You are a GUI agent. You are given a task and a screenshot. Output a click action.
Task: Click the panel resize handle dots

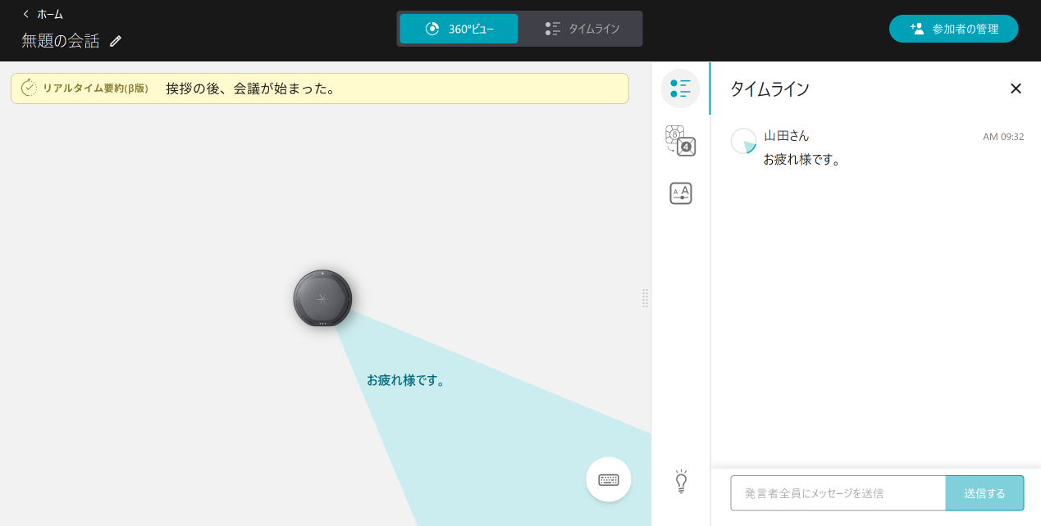(x=645, y=298)
